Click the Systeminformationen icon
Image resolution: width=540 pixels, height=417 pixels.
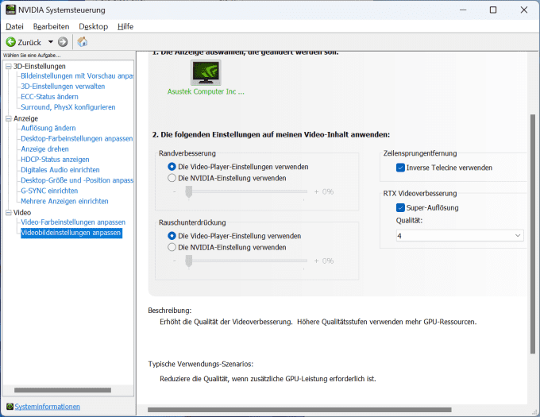click(x=10, y=407)
